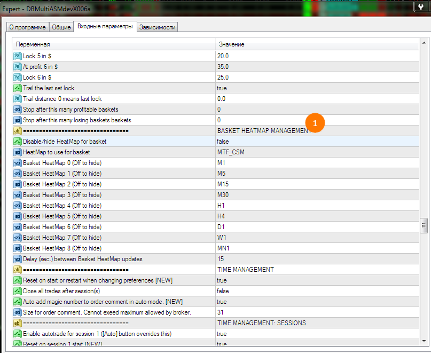Open the Зависимости tab
The image size is (431, 353).
pos(157,27)
